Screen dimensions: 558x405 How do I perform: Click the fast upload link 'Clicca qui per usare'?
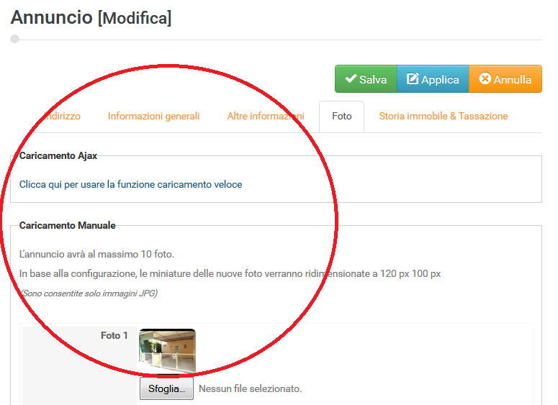[x=130, y=184]
